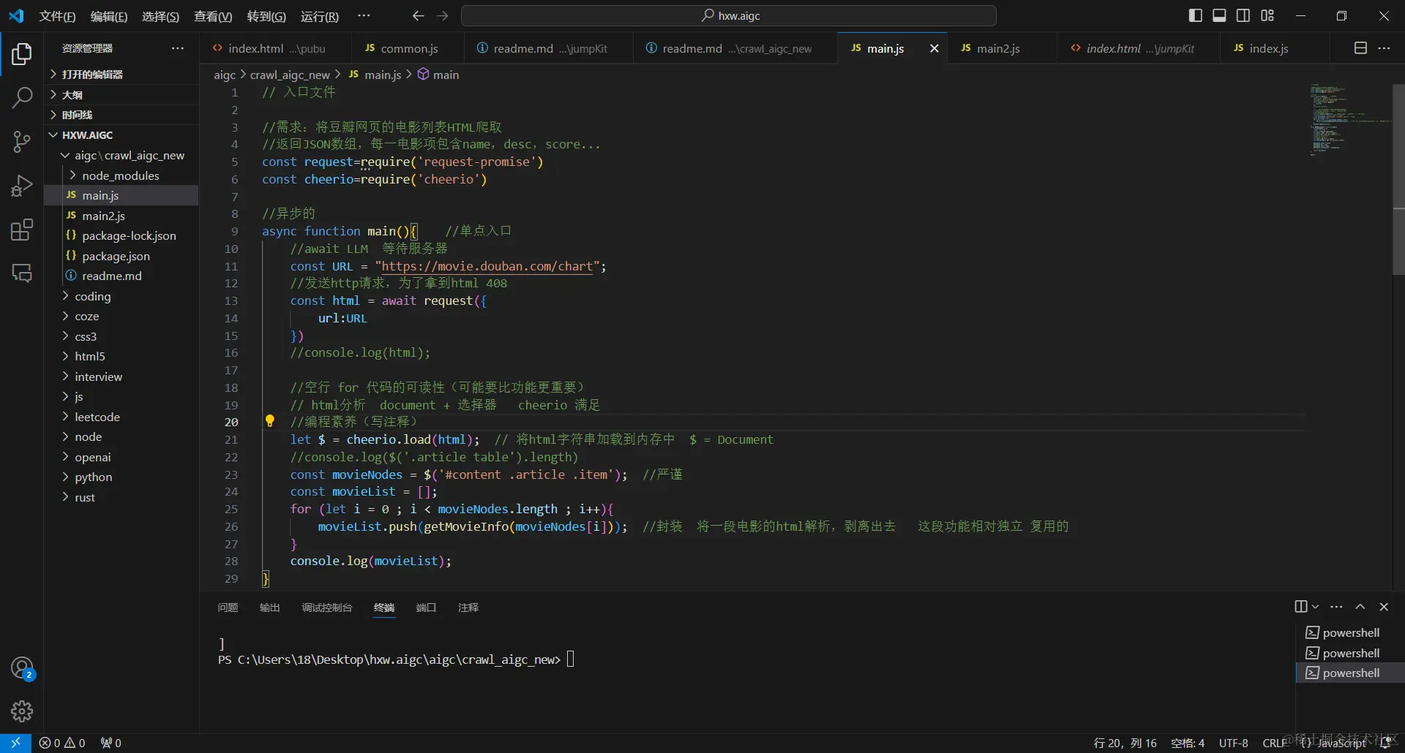Image resolution: width=1405 pixels, height=753 pixels.
Task: Close the main.js editor tab
Action: (x=934, y=48)
